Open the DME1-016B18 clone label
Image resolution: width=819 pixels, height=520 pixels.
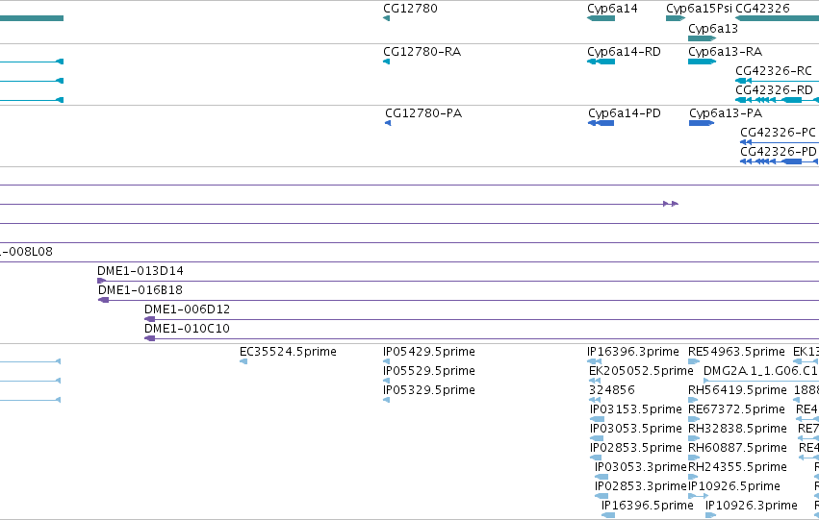[x=141, y=290]
